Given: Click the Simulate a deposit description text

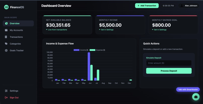Looking at the screenshot, I should point(163,49).
